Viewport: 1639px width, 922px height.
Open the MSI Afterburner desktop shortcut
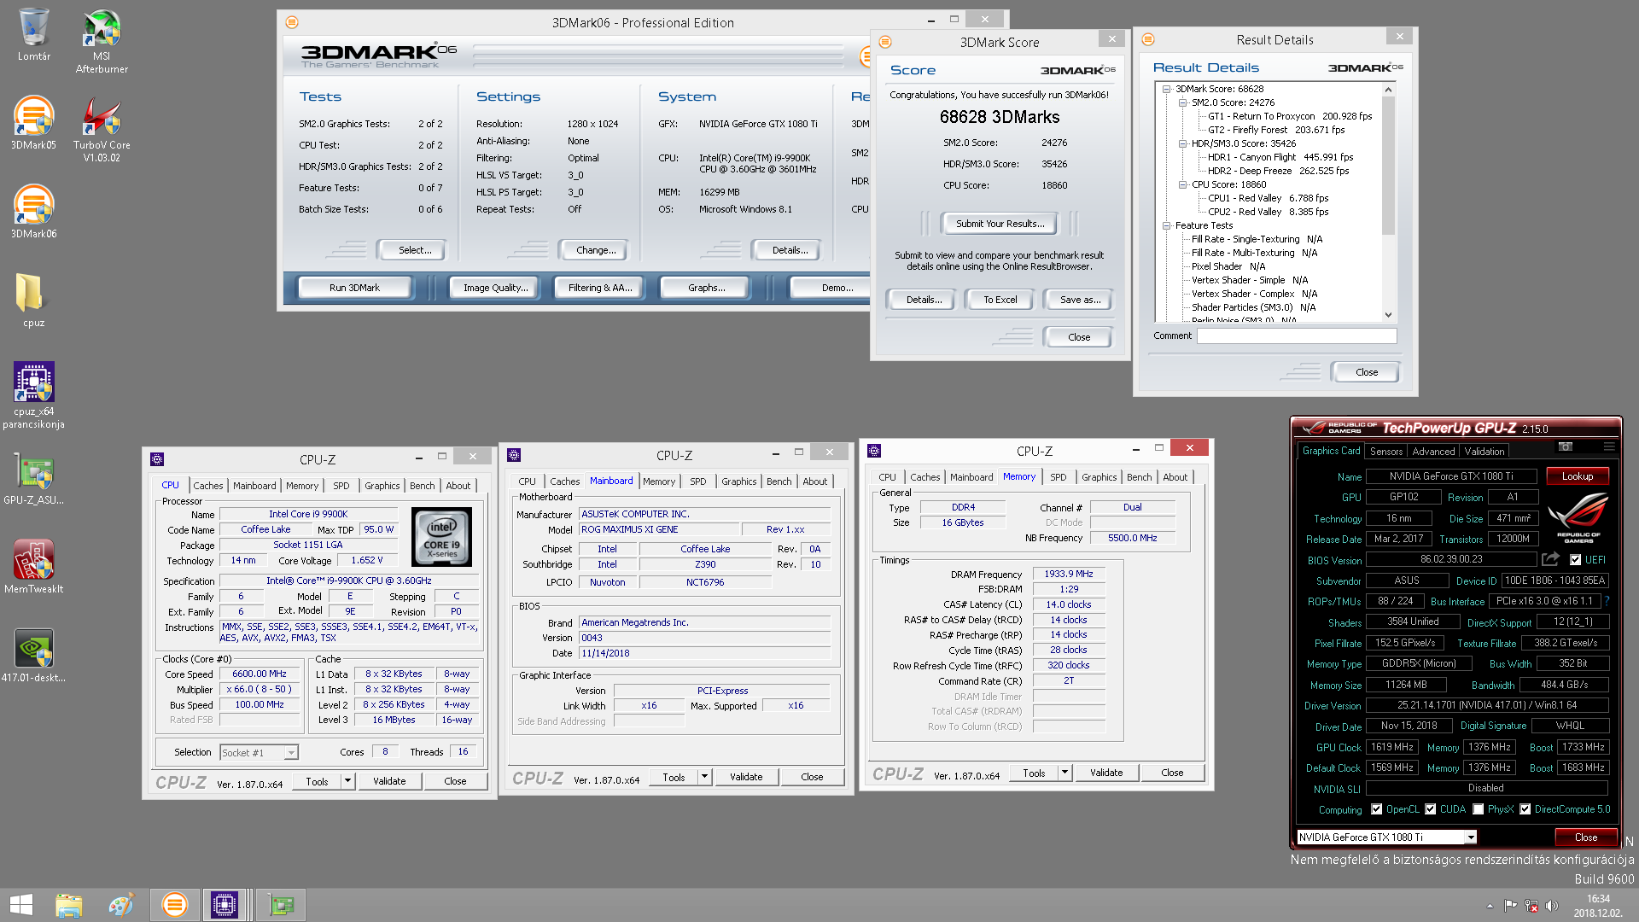tap(102, 41)
